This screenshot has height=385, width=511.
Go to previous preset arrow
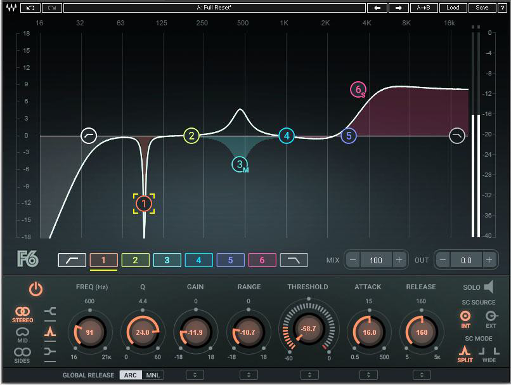point(377,8)
